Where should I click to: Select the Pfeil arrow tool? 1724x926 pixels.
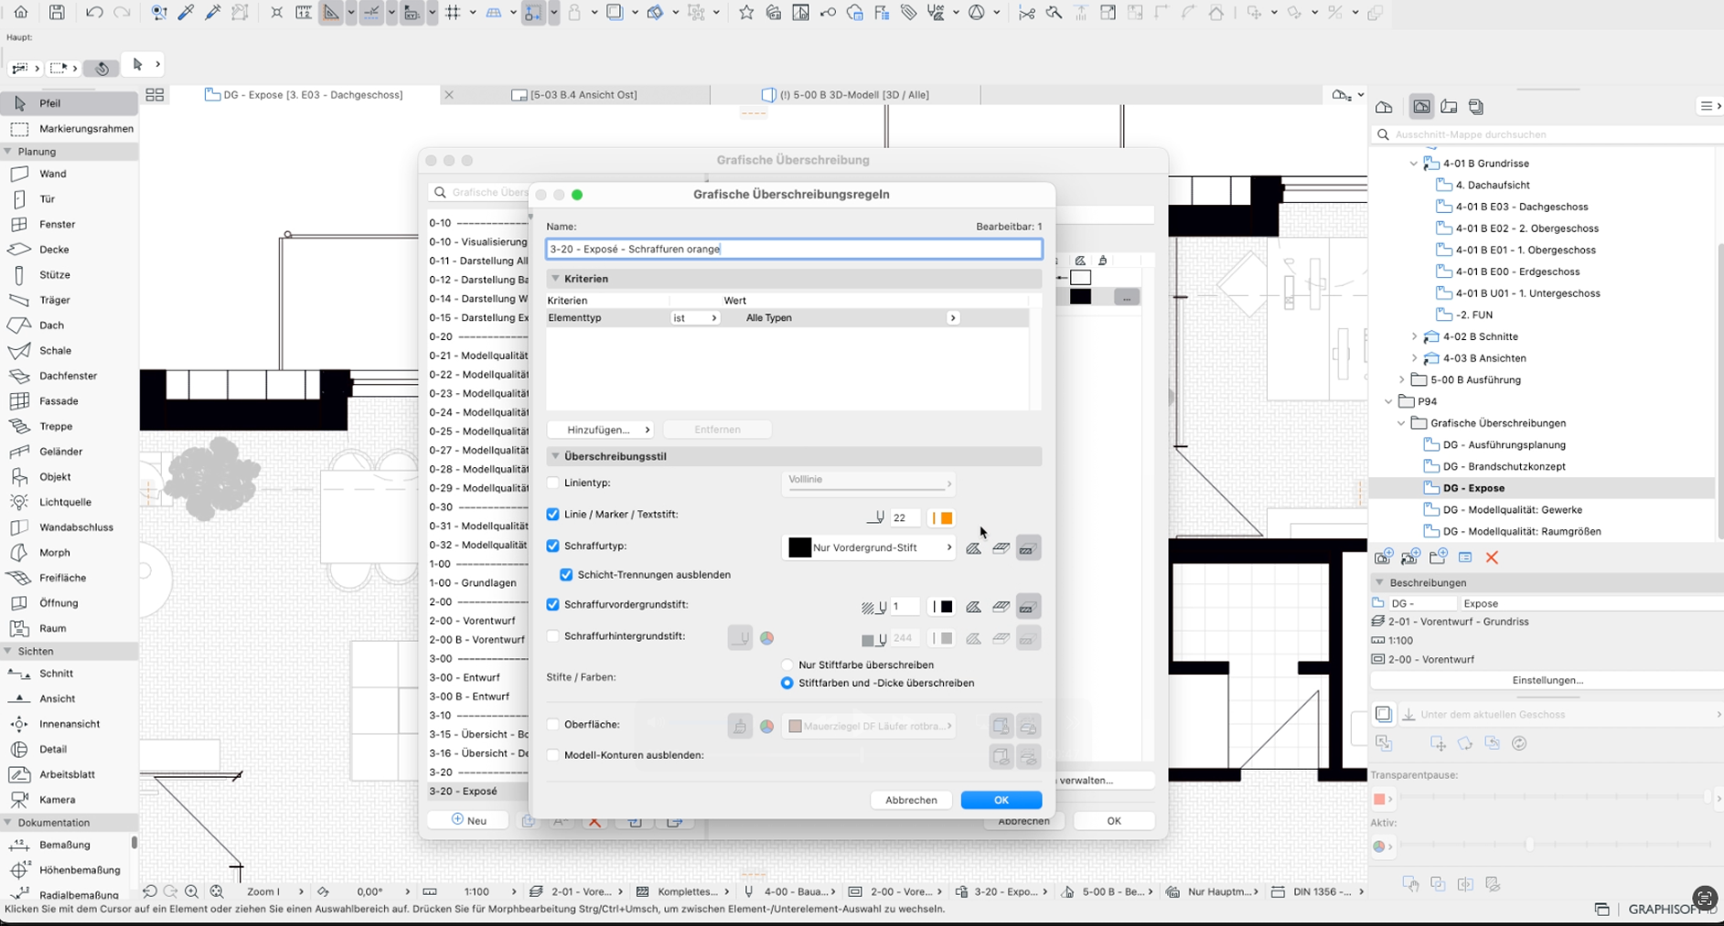pos(69,103)
